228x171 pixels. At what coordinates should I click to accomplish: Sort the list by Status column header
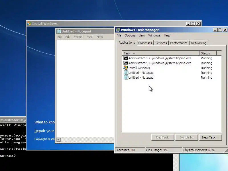click(x=208, y=53)
